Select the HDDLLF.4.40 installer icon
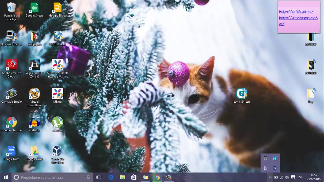 point(57,38)
